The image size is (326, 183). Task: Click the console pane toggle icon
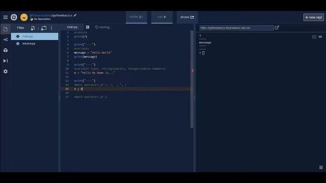[314, 37]
